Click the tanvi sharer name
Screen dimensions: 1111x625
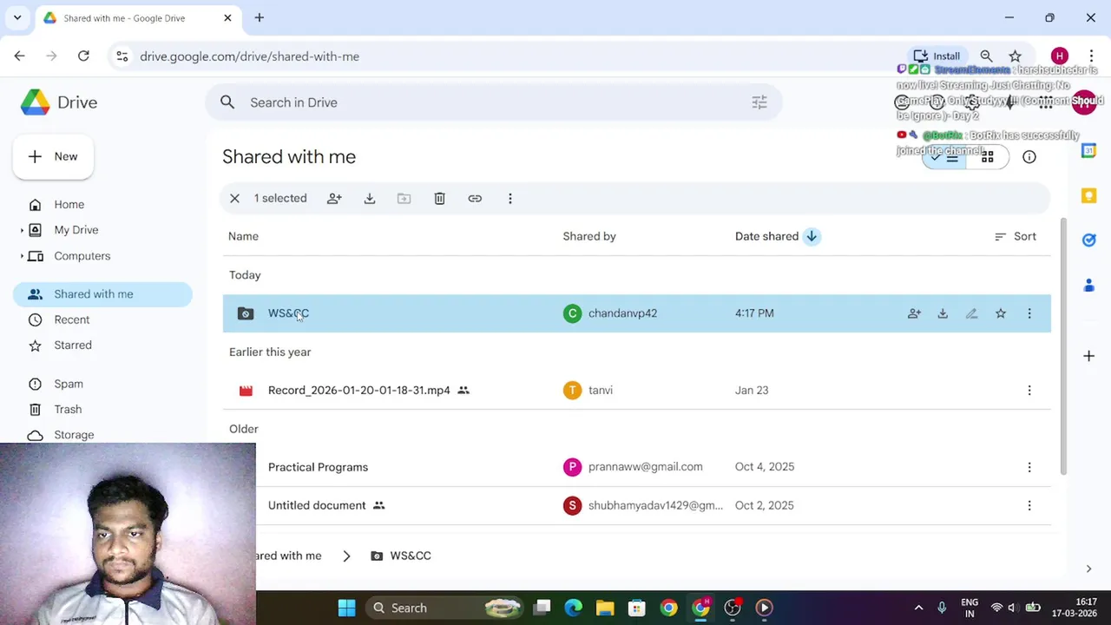coord(601,391)
